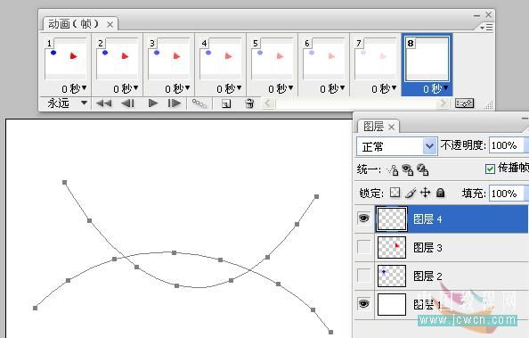Image resolution: width=529 pixels, height=338 pixels.
Task: Go to the previous animation frame
Action: (127, 103)
